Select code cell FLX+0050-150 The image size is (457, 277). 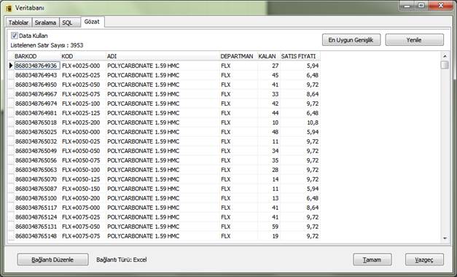click(x=83, y=189)
